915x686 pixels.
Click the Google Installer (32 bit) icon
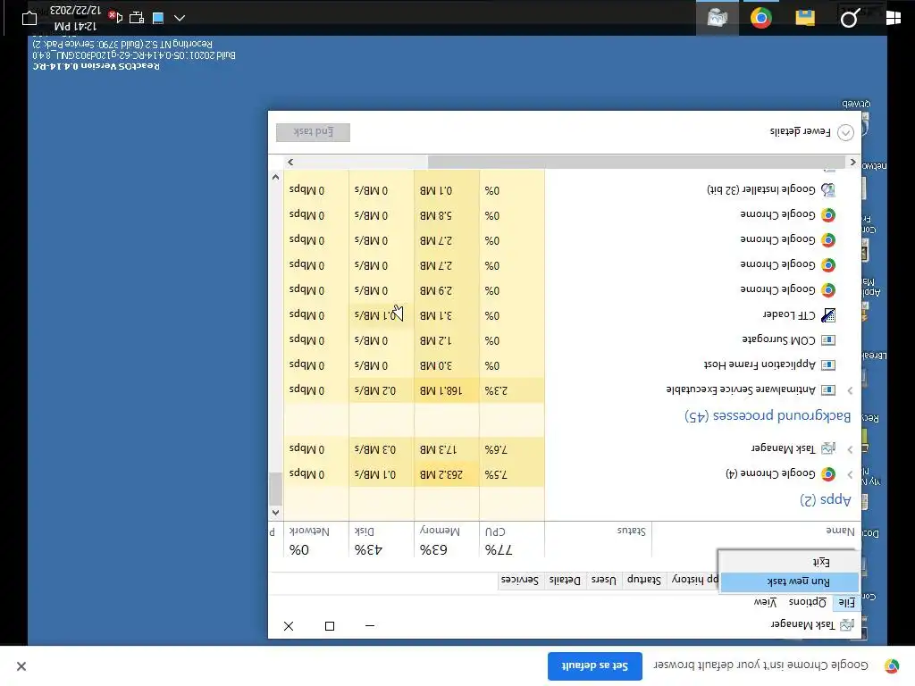(x=828, y=189)
